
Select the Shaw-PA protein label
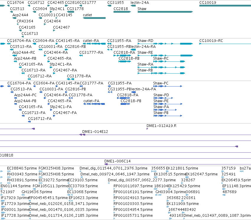pyautogui.click(x=161, y=107)
